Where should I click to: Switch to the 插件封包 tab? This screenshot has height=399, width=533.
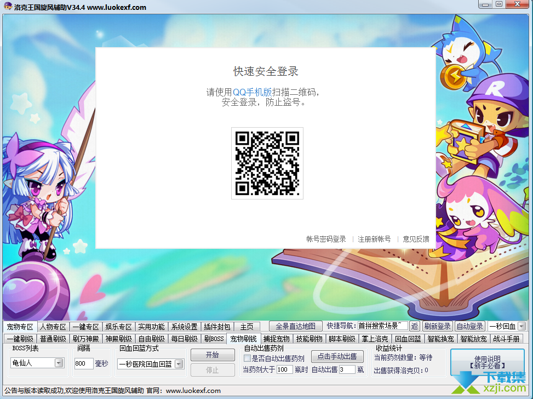(217, 327)
